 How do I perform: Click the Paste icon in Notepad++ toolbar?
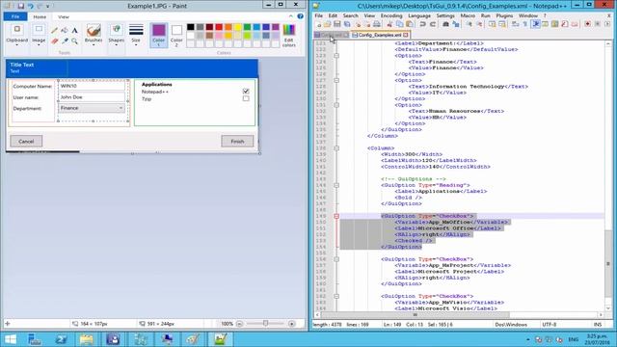tap(410, 24)
